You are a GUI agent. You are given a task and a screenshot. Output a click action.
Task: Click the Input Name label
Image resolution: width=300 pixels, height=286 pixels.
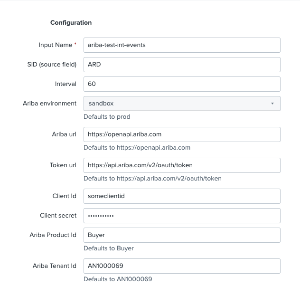click(55, 45)
